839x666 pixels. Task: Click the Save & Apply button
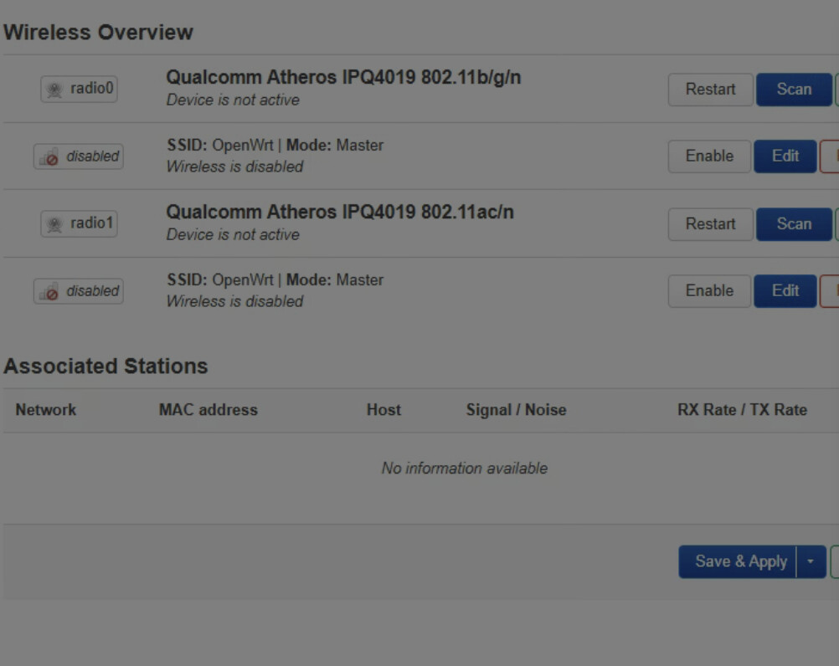pyautogui.click(x=738, y=561)
